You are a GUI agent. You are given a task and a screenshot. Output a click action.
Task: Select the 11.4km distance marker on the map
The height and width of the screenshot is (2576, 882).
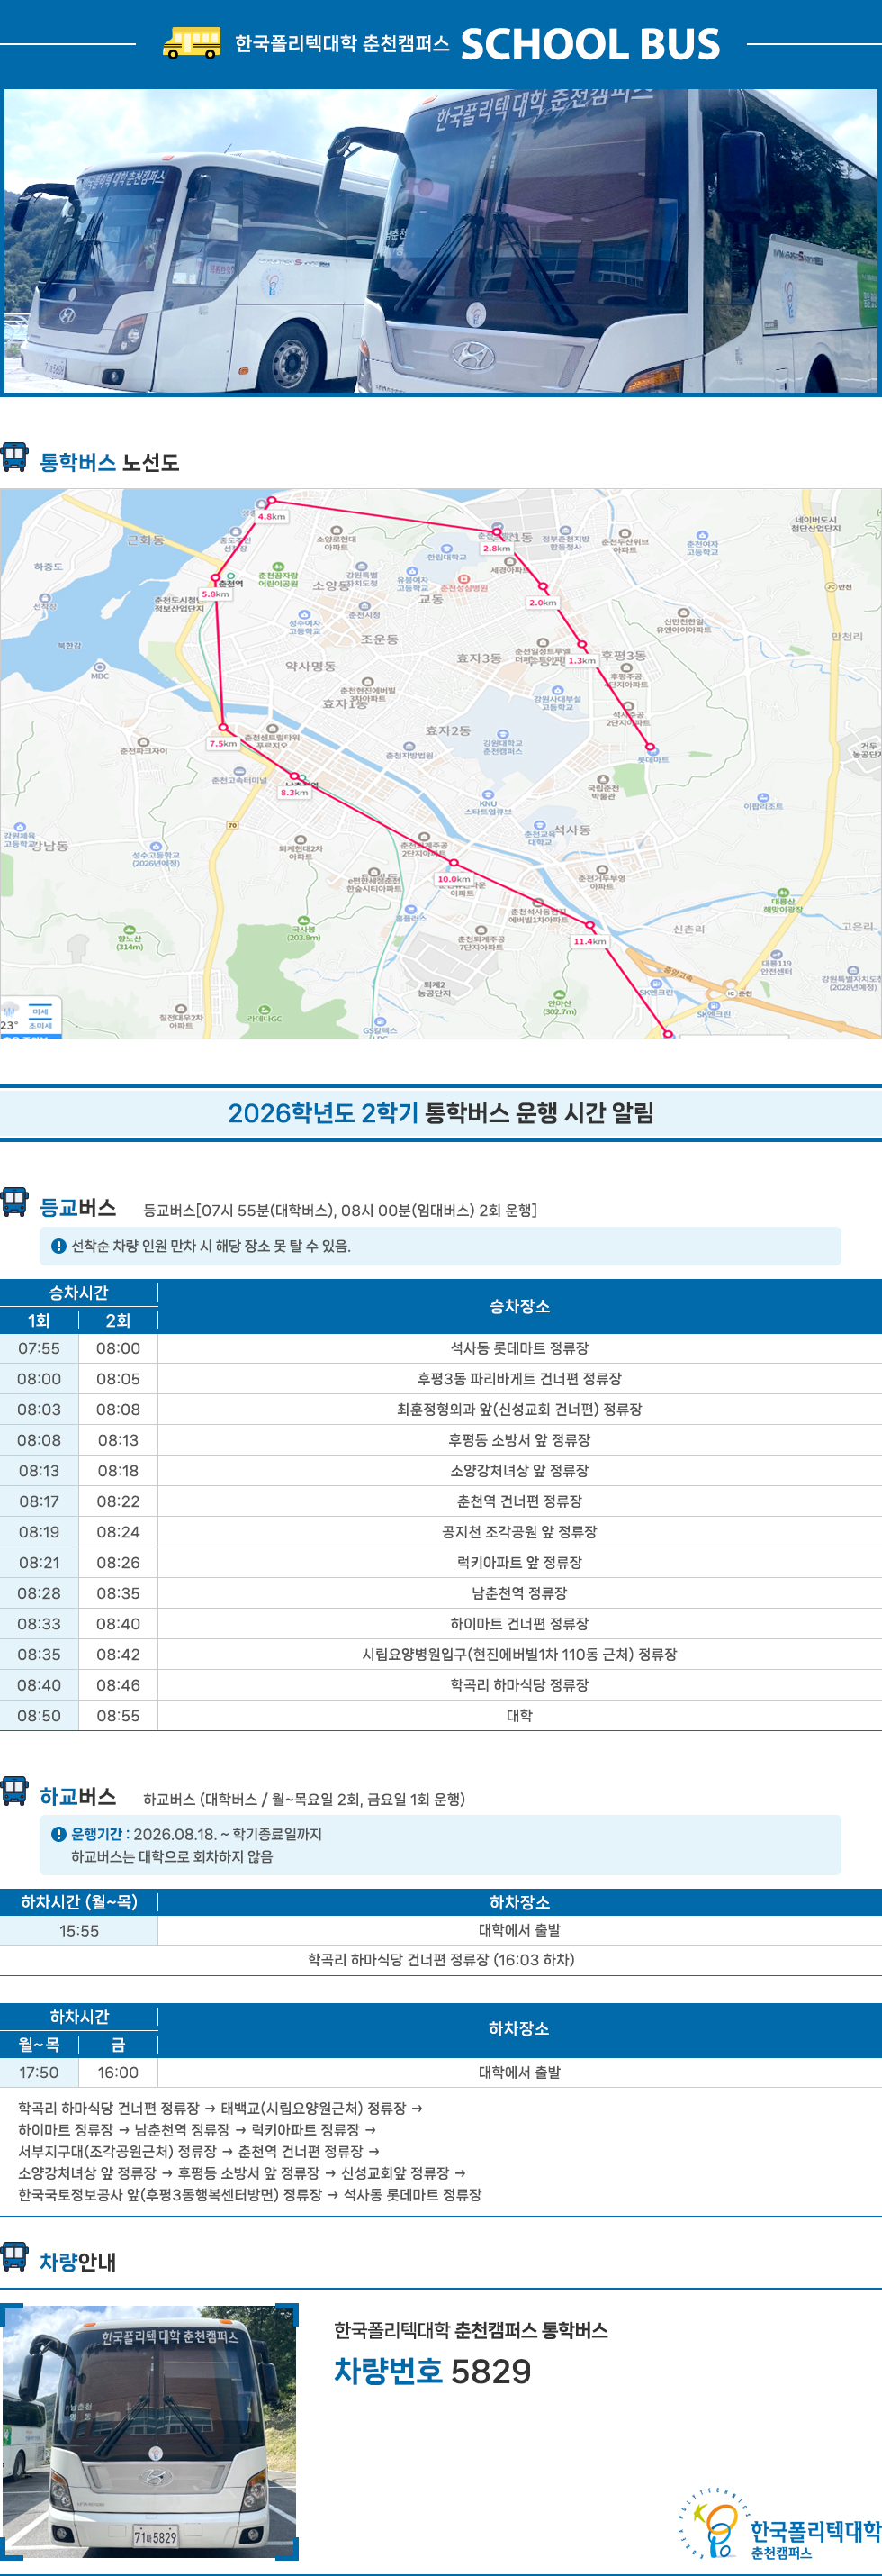589,941
